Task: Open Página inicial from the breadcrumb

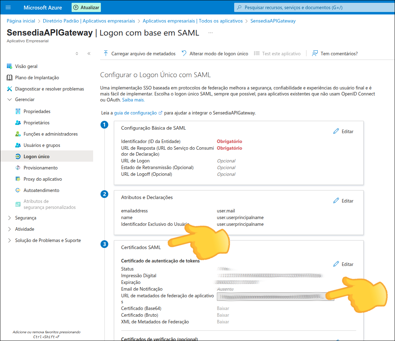Action: [x=20, y=21]
